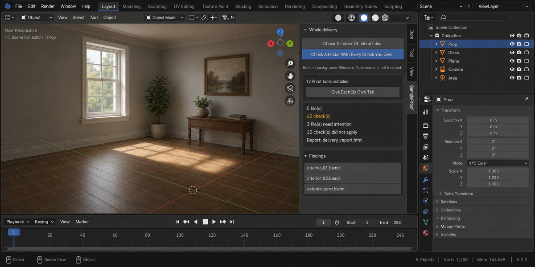The height and width of the screenshot is (267, 535).
Task: Click the Blender logo icon
Action: [8, 6]
